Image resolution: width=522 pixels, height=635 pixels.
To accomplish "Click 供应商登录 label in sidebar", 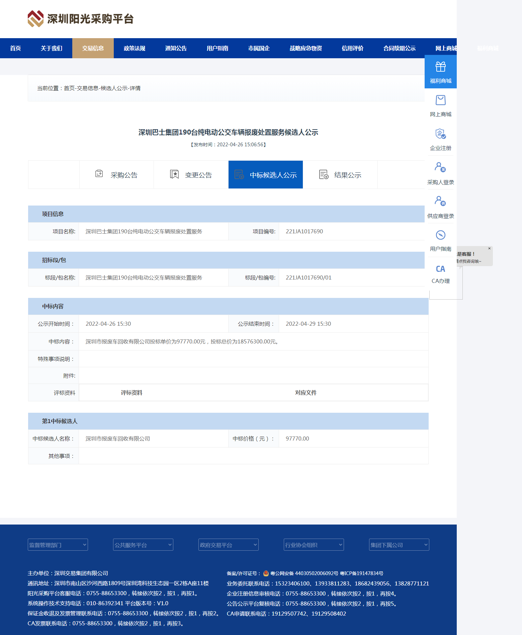I will (441, 216).
